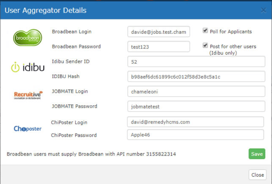
Task: Focus the Broadbean Login field
Action: pos(159,32)
